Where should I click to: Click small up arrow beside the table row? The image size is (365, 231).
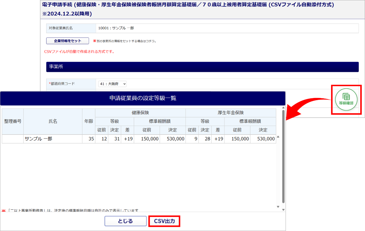point(278,137)
